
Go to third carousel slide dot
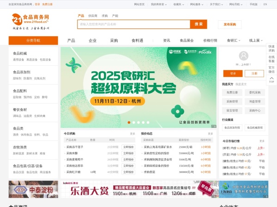(x=138, y=122)
